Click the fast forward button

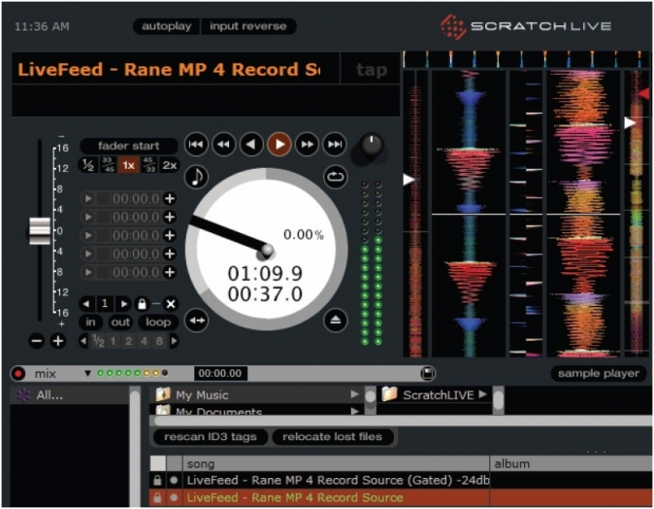point(307,145)
